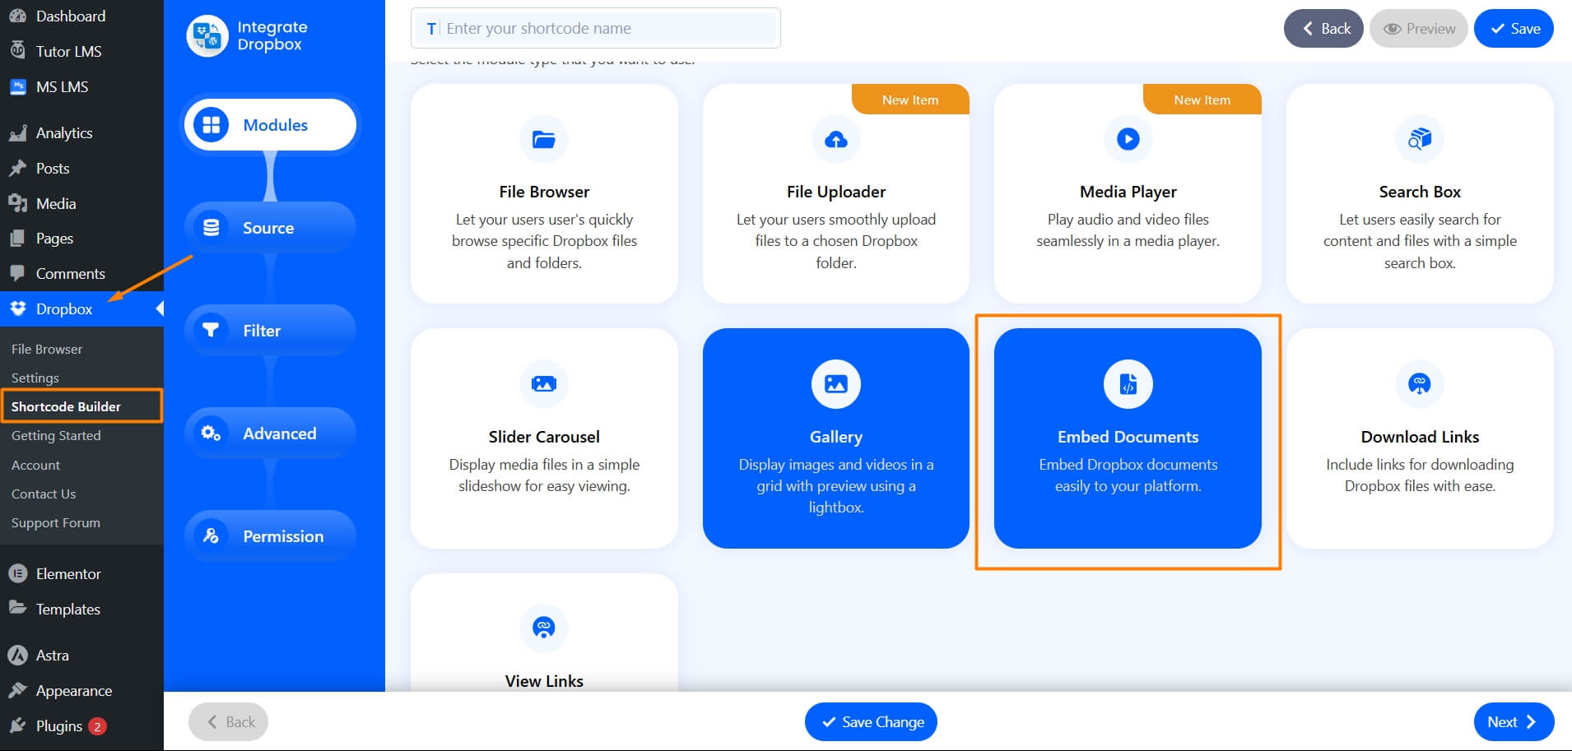This screenshot has width=1572, height=751.
Task: Click the Filter funnel icon
Action: pyautogui.click(x=212, y=330)
